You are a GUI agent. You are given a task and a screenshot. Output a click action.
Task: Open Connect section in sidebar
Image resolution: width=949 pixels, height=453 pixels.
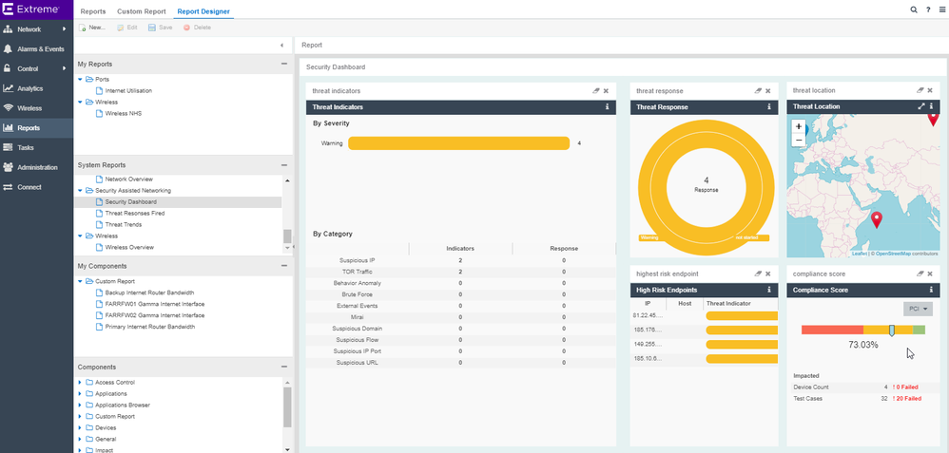coord(36,187)
